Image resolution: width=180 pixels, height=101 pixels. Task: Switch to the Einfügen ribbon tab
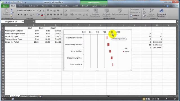pos(22,6)
